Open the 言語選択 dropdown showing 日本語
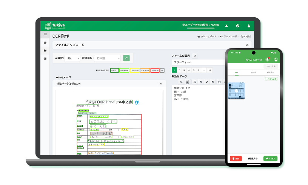Screen dimensions: 308x185 coord(107,58)
